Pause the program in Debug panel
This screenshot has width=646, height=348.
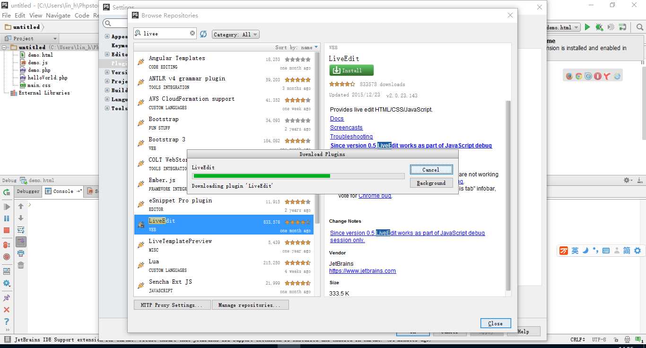tap(7, 218)
